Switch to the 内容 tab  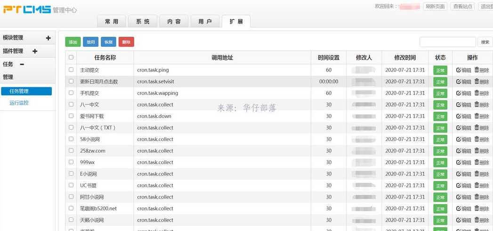click(174, 21)
